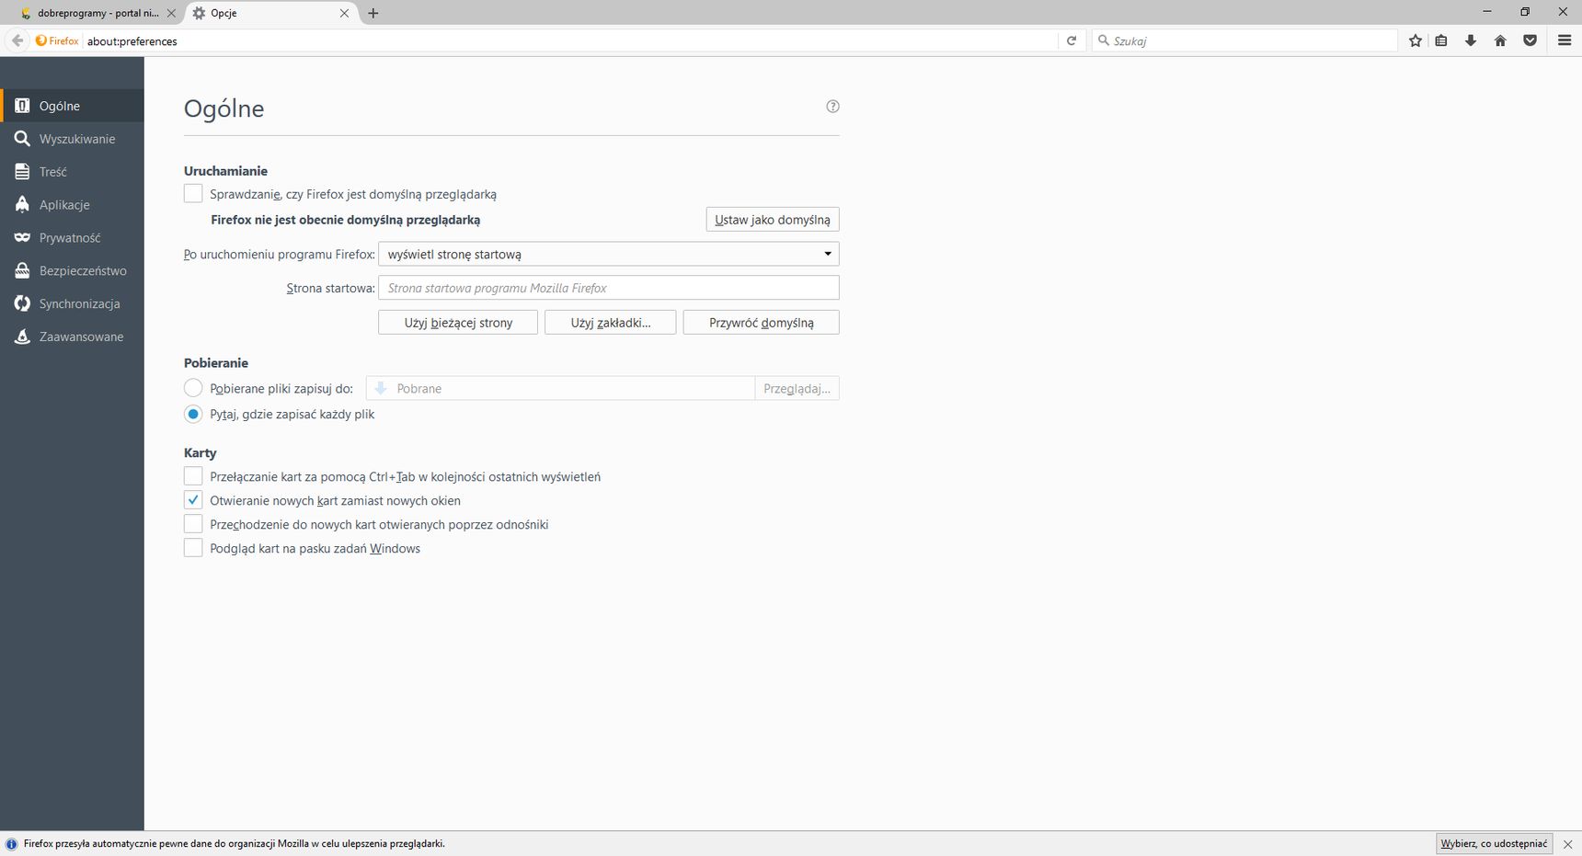The image size is (1582, 856).
Task: Open the help question mark icon
Action: (x=833, y=107)
